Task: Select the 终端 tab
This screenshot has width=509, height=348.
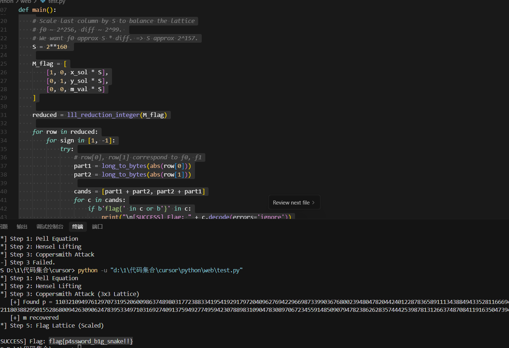Action: [x=78, y=227]
